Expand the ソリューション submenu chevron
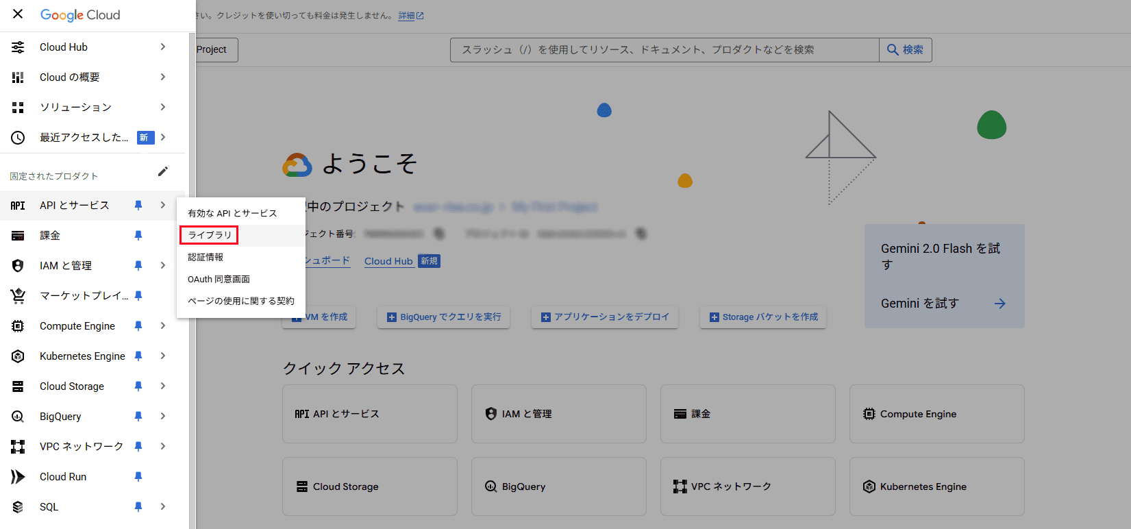This screenshot has height=529, width=1131. (x=163, y=107)
